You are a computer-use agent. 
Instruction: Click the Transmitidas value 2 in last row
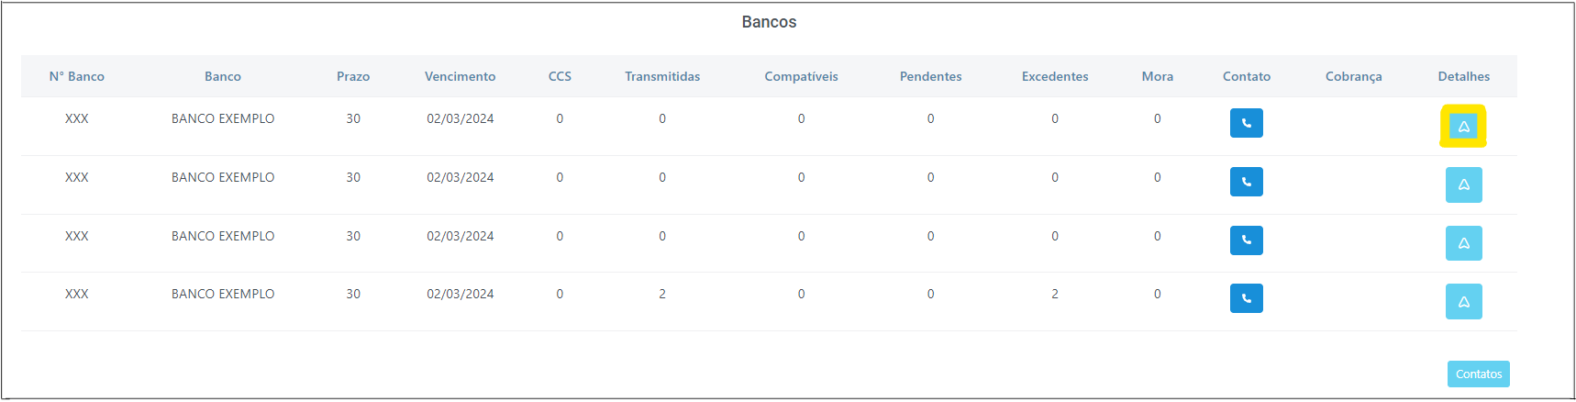662,294
